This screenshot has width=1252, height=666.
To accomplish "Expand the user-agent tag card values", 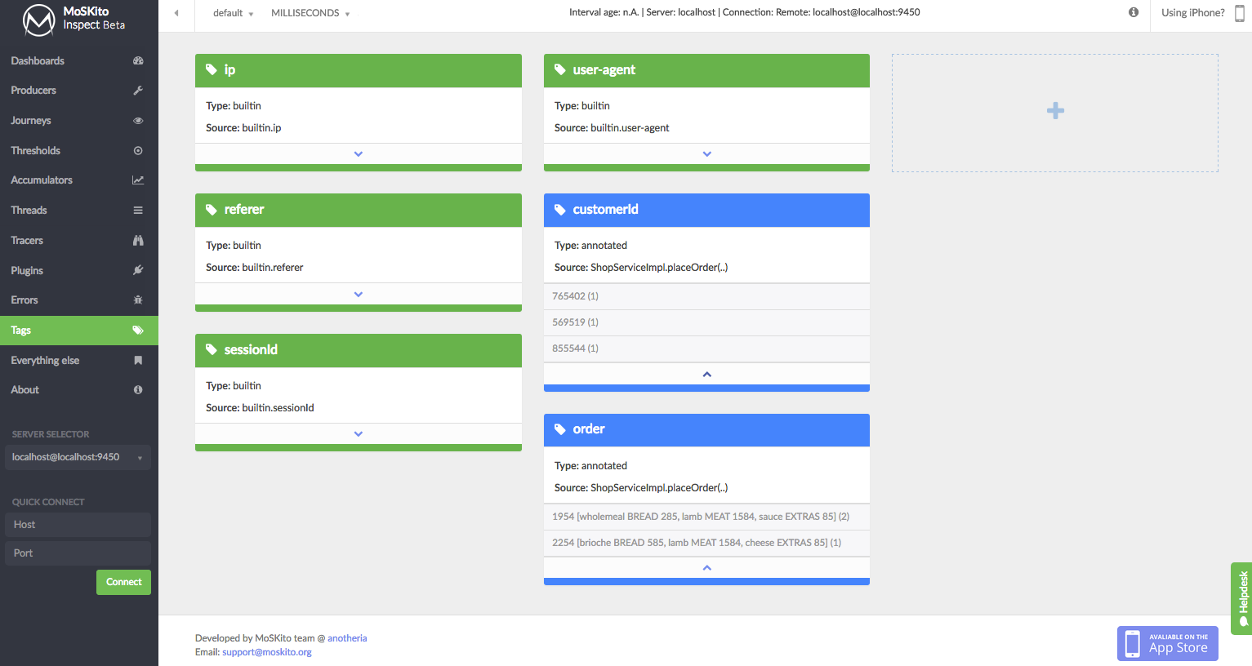I will click(x=707, y=154).
